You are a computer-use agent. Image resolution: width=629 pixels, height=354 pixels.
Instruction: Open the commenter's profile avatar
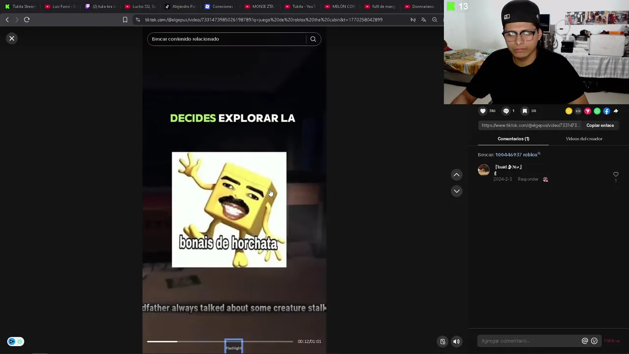pyautogui.click(x=484, y=171)
